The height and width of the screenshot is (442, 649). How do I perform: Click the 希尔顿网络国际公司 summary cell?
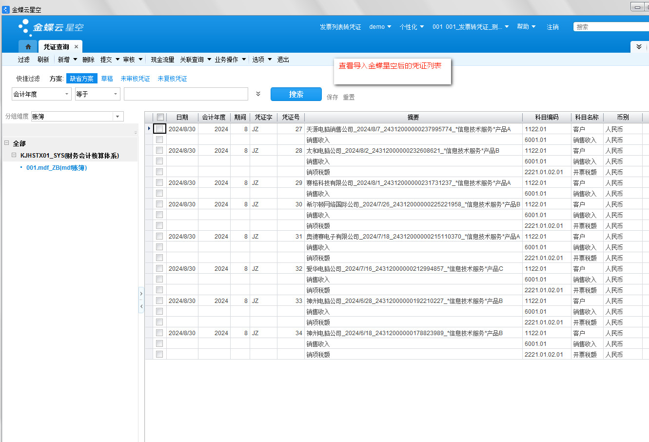(413, 204)
